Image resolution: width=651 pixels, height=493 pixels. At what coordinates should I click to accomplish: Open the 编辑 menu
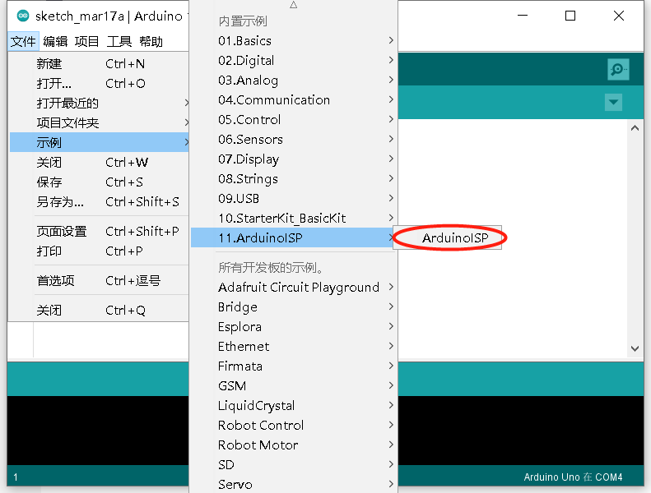[x=55, y=41]
